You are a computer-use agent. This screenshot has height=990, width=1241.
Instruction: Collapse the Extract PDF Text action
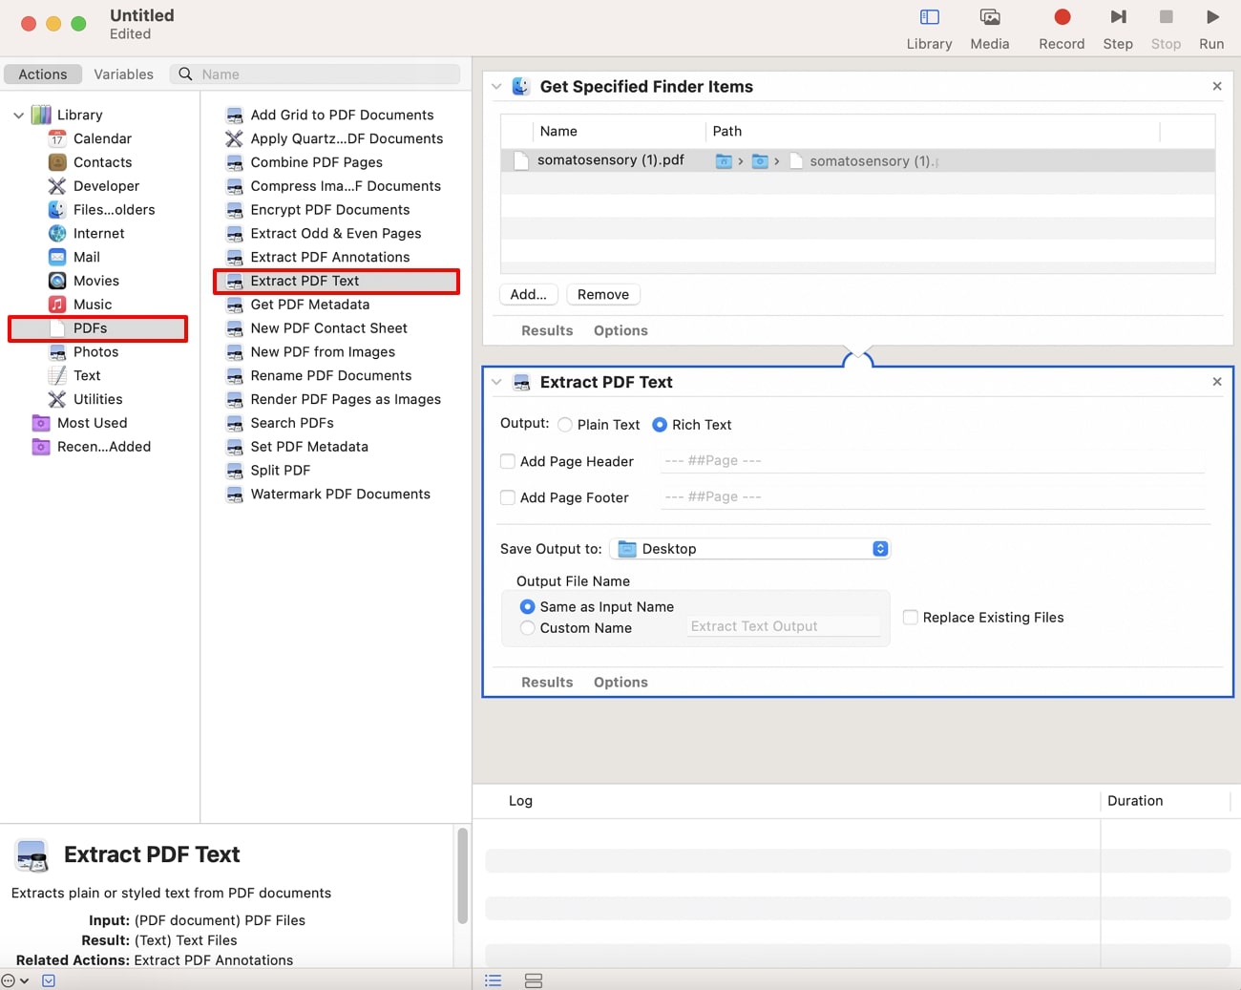click(496, 382)
